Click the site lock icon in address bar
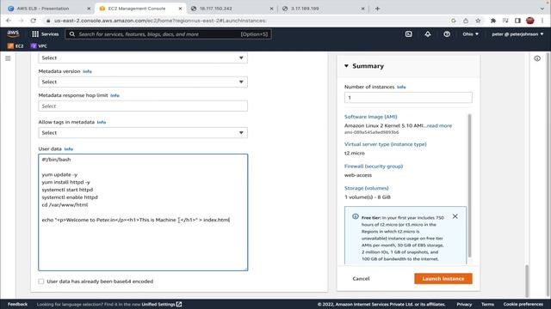Screen dimensions: 551x309 [48, 21]
